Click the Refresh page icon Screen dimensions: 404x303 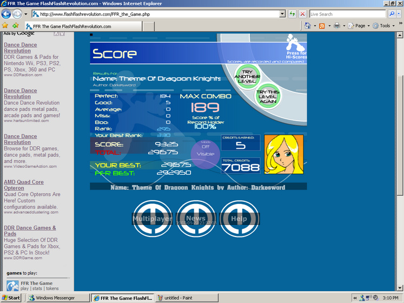tap(292, 14)
